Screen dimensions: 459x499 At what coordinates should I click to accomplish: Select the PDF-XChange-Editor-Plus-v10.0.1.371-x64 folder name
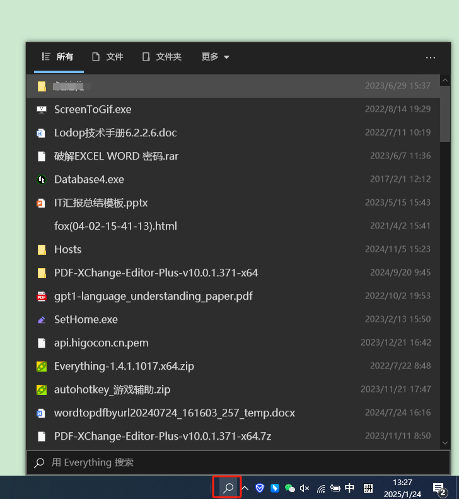[x=156, y=273]
